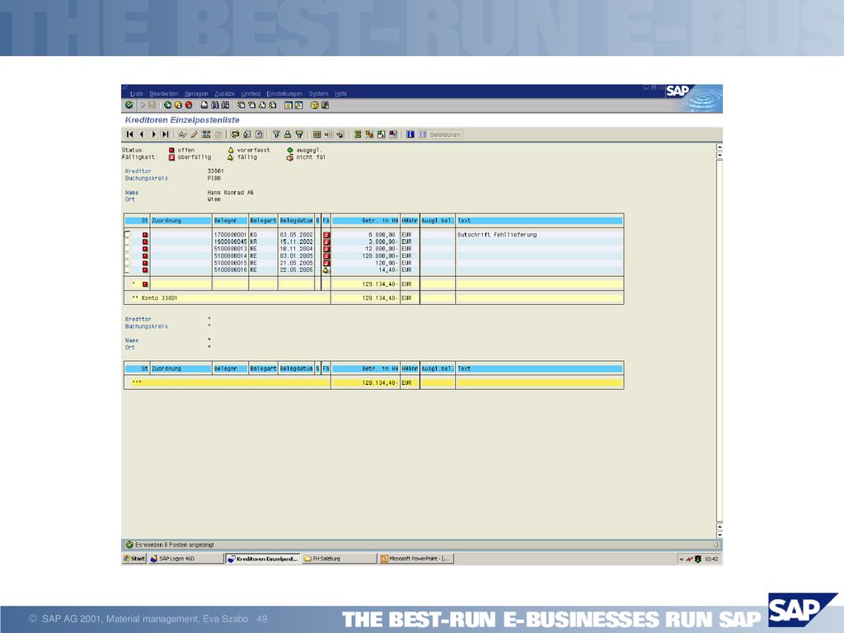Click the Change Layout grid icon
844x633 pixels.
pyautogui.click(x=317, y=134)
